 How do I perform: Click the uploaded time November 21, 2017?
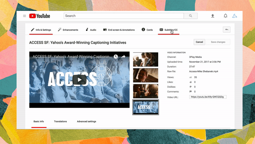(205, 62)
